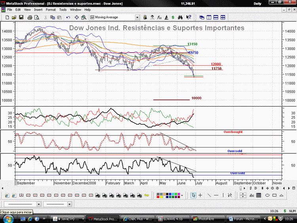Select the arrow pointer drawing tool

point(193,195)
